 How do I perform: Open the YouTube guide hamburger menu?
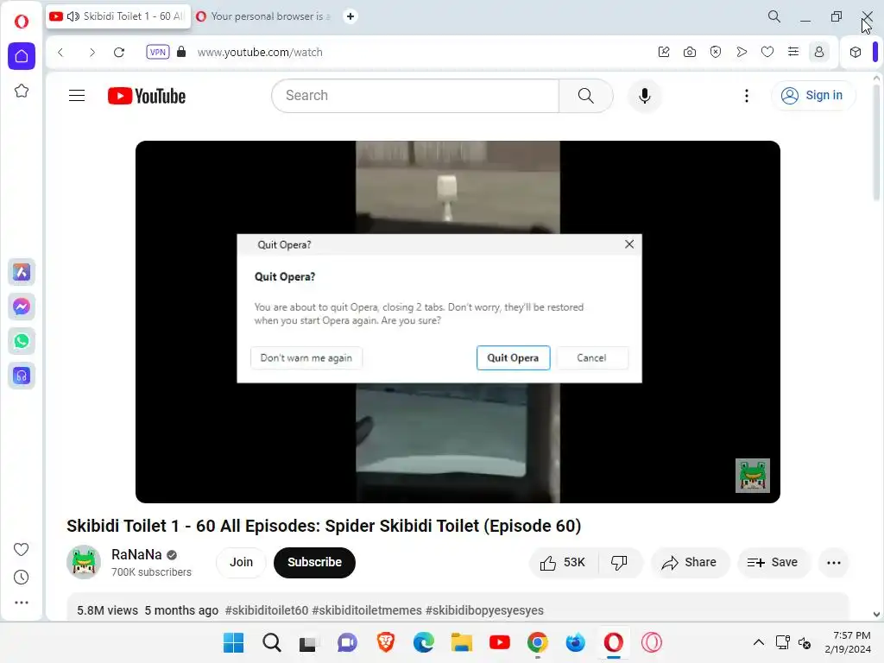point(77,95)
